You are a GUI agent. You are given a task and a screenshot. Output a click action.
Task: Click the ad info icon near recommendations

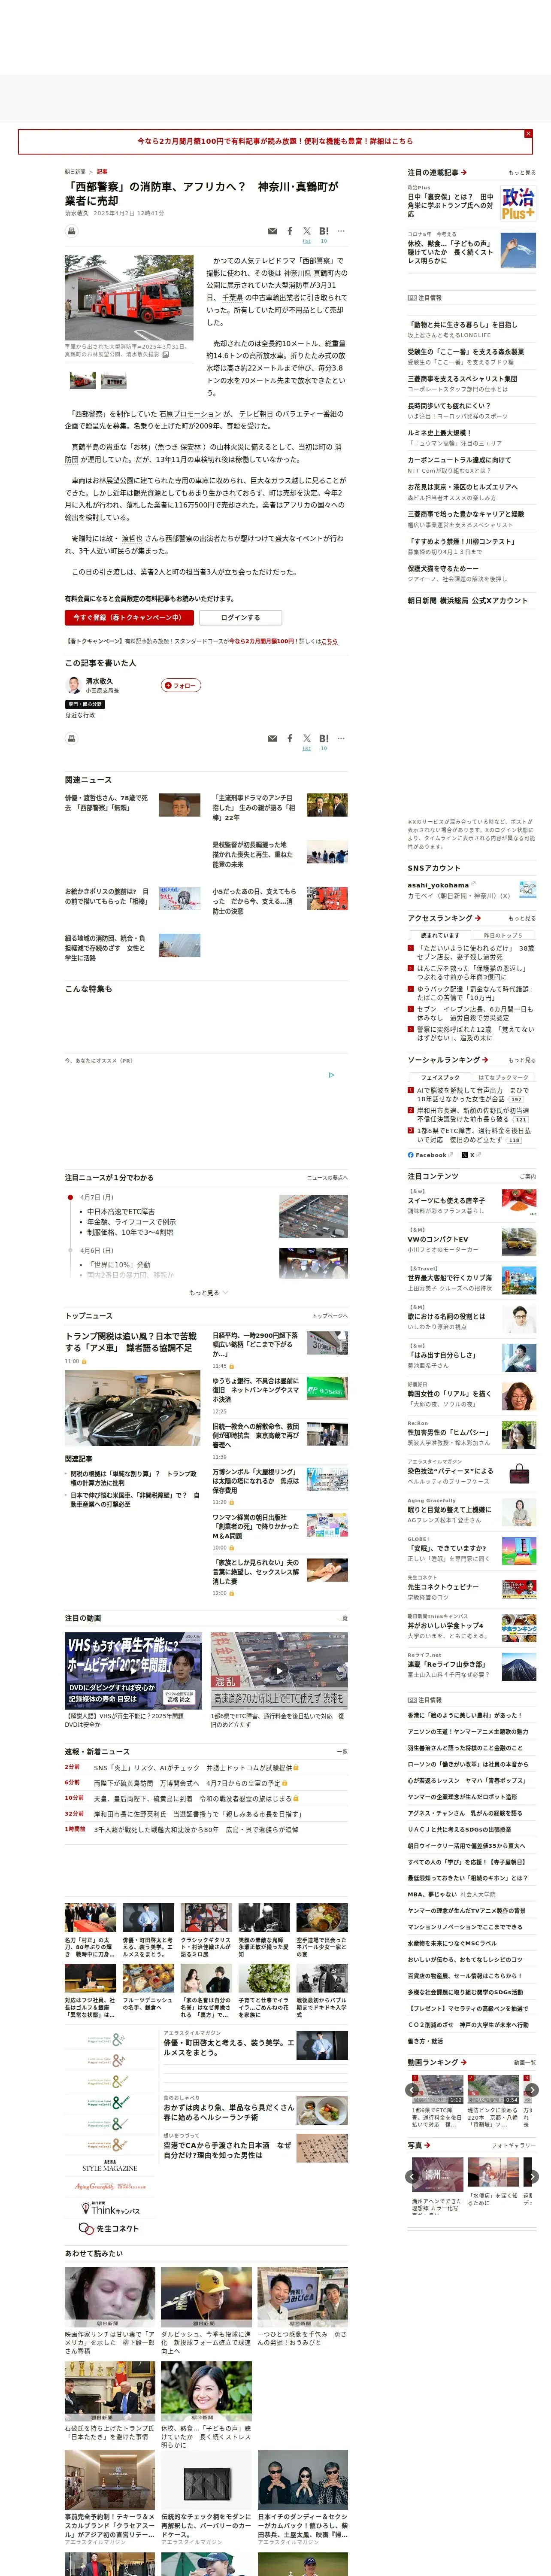(x=332, y=1075)
